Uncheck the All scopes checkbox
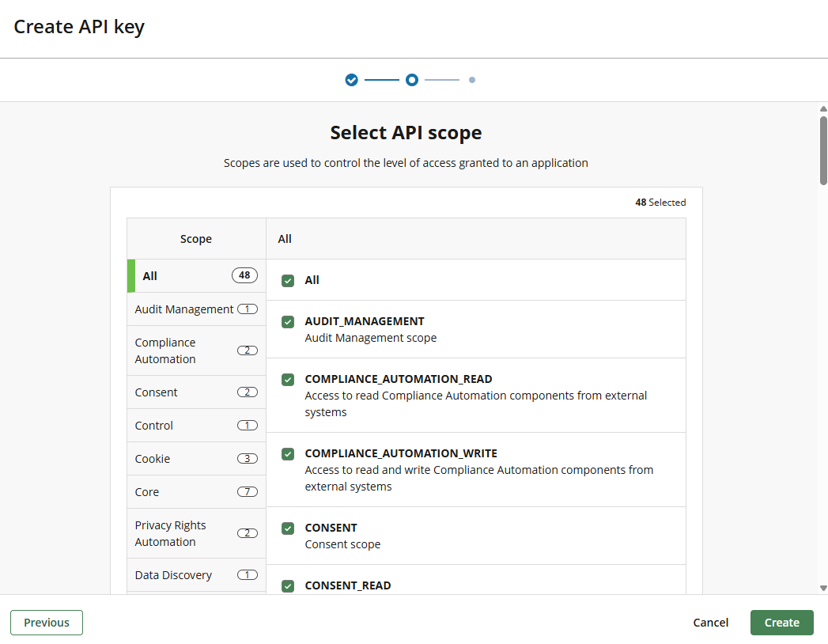This screenshot has height=644, width=828. tap(288, 280)
